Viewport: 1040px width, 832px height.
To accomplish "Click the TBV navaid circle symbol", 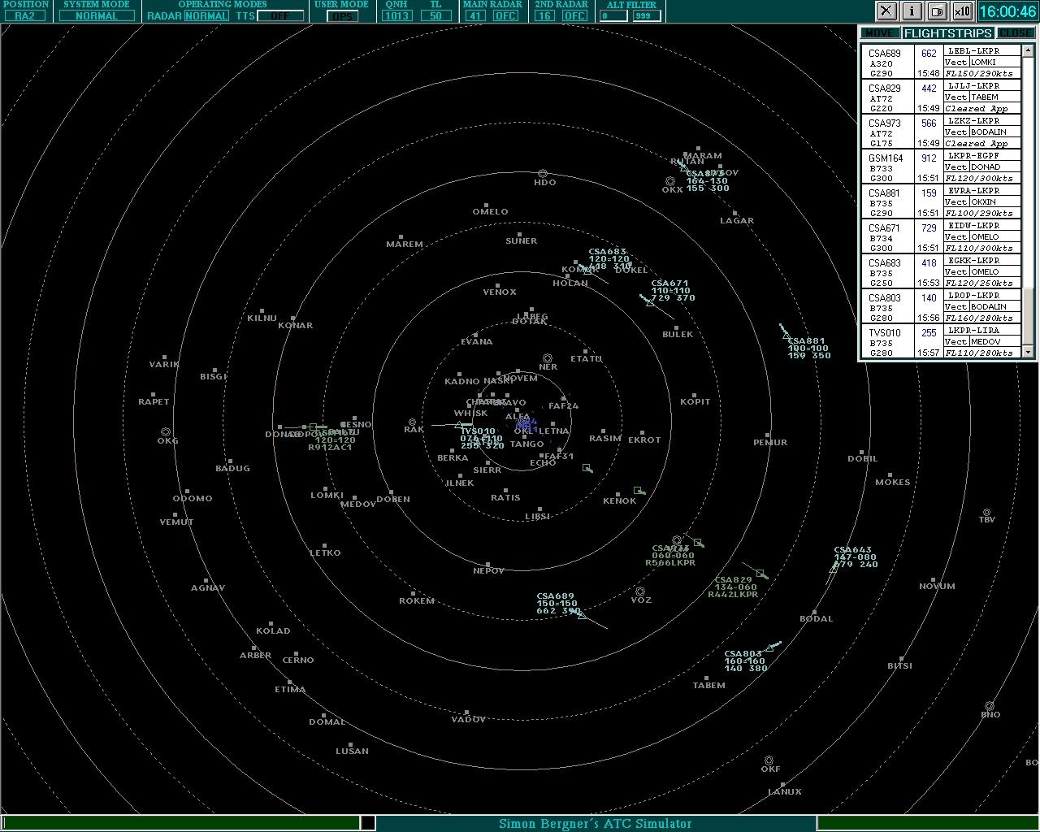I will [986, 513].
